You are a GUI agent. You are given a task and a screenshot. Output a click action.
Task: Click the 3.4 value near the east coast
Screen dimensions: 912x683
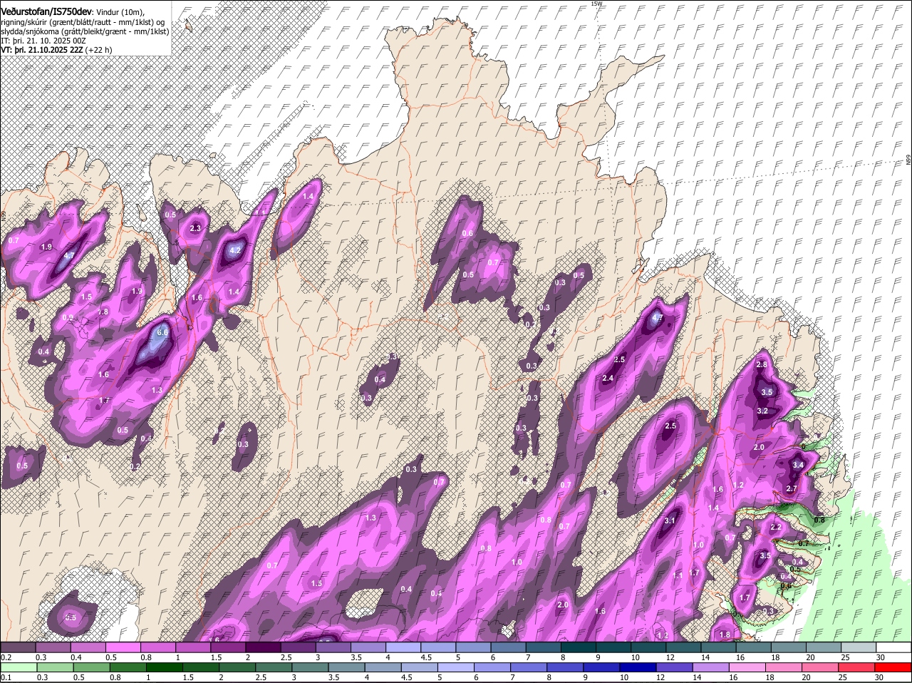pyautogui.click(x=798, y=465)
